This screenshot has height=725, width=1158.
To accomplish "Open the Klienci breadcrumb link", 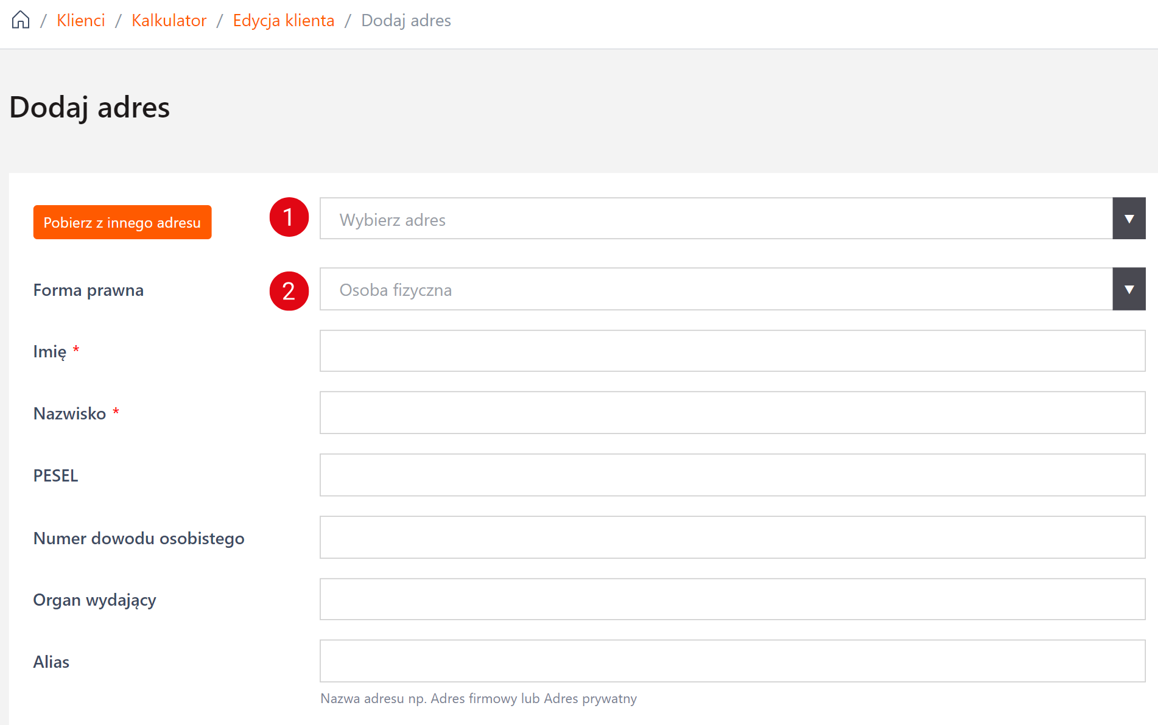I will click(x=80, y=20).
